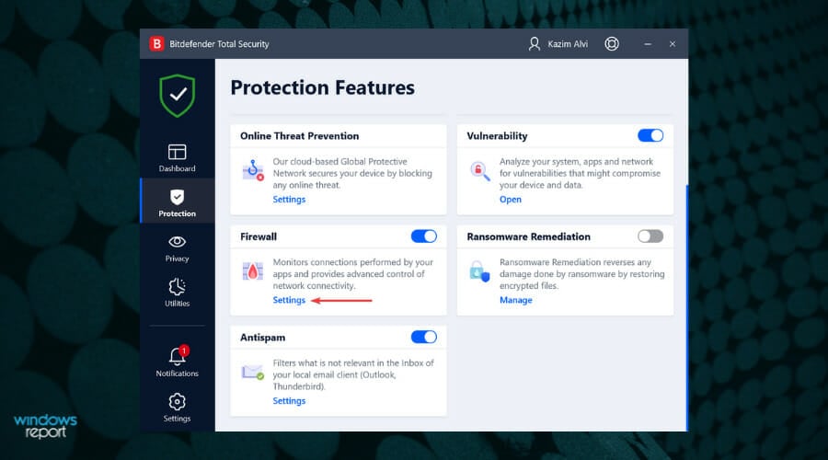Image resolution: width=828 pixels, height=460 pixels.
Task: Click the Protection Features heading
Action: [323, 87]
